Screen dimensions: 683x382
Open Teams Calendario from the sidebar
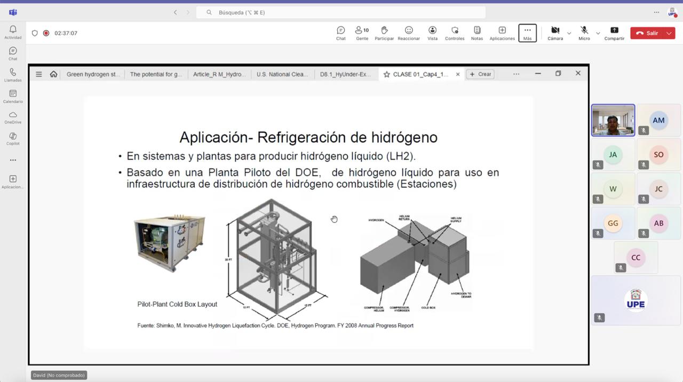(x=12, y=96)
